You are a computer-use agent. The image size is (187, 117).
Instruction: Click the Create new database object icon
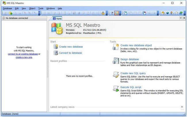tap(116, 47)
